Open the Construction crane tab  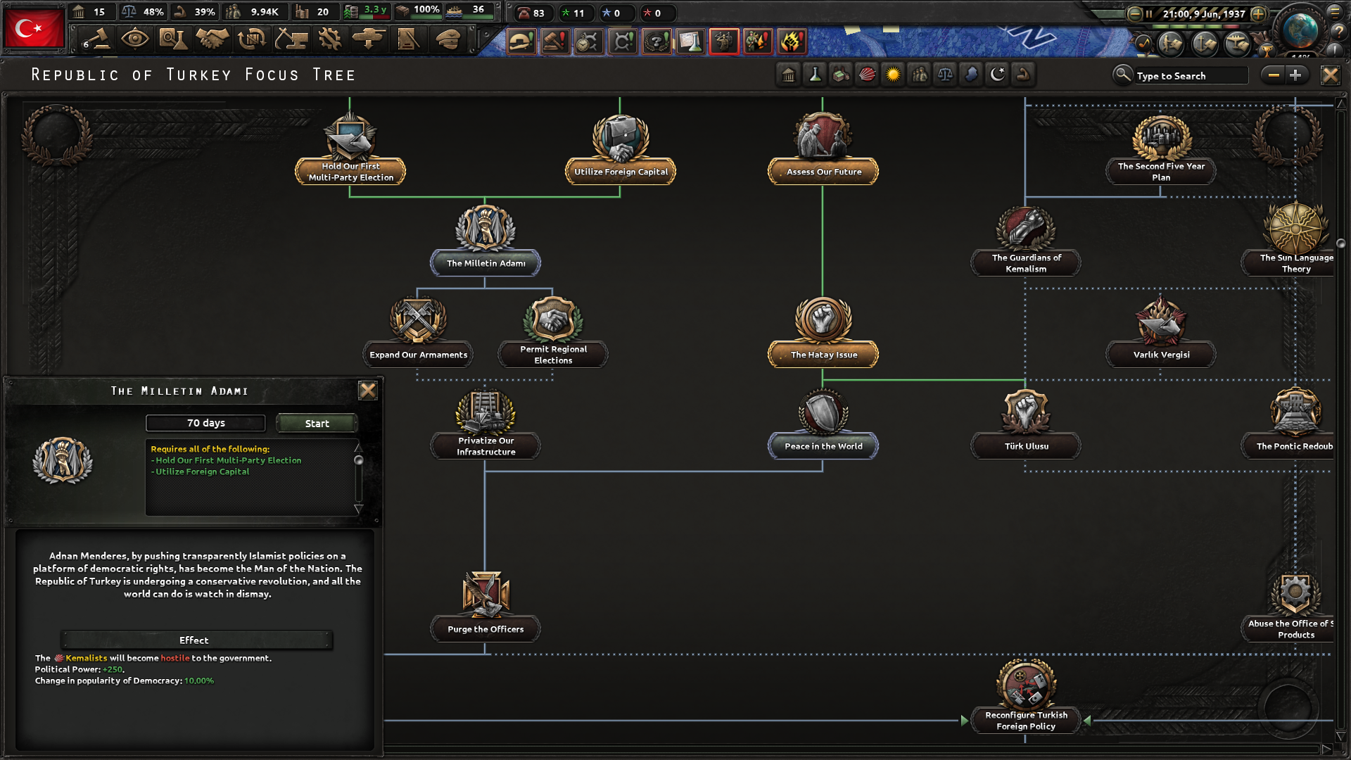291,39
